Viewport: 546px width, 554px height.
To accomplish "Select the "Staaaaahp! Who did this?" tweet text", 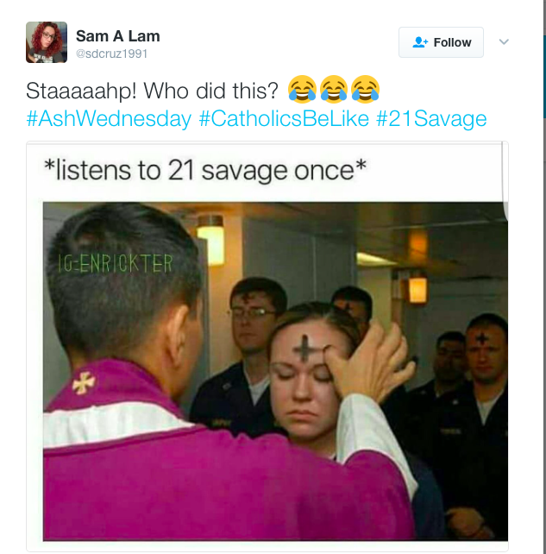I will pyautogui.click(x=152, y=91).
